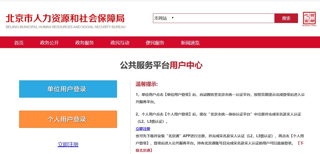Open the 政务公开 navigation menu item

(x=49, y=43)
